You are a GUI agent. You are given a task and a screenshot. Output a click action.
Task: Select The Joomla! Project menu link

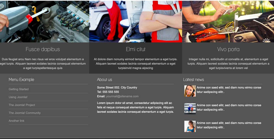pyautogui.click(x=22, y=105)
